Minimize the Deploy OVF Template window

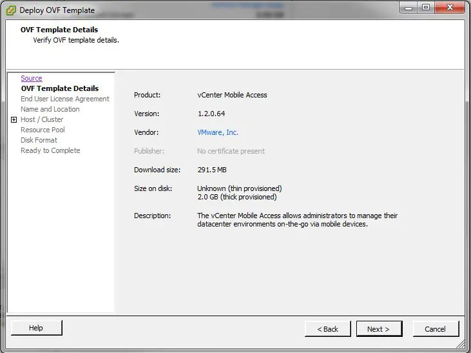(x=409, y=8)
